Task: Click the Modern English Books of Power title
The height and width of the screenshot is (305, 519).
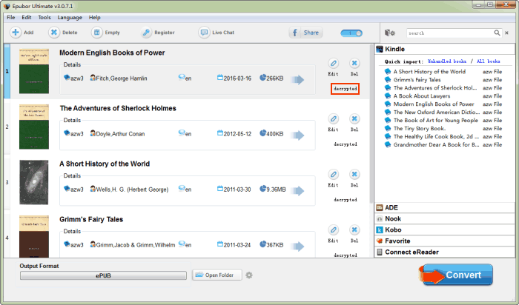Action: [112, 53]
